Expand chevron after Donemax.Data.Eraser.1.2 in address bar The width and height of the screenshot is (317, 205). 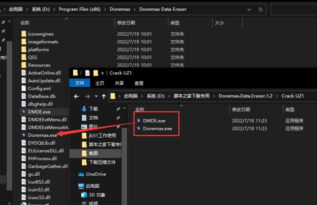pyautogui.click(x=277, y=96)
